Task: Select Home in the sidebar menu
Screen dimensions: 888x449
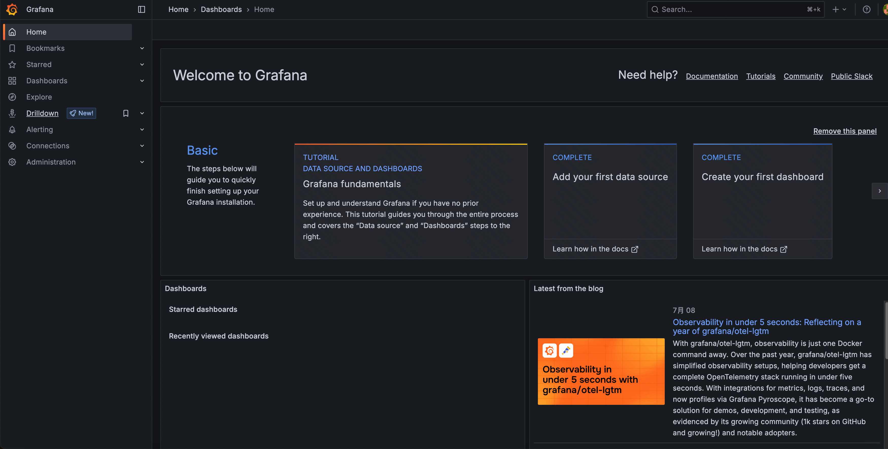Action: 36,32
